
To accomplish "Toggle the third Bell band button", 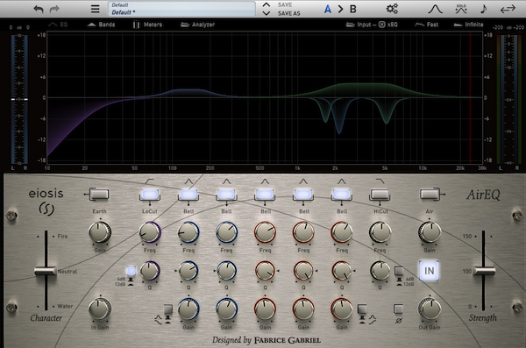I will pyautogui.click(x=265, y=195).
